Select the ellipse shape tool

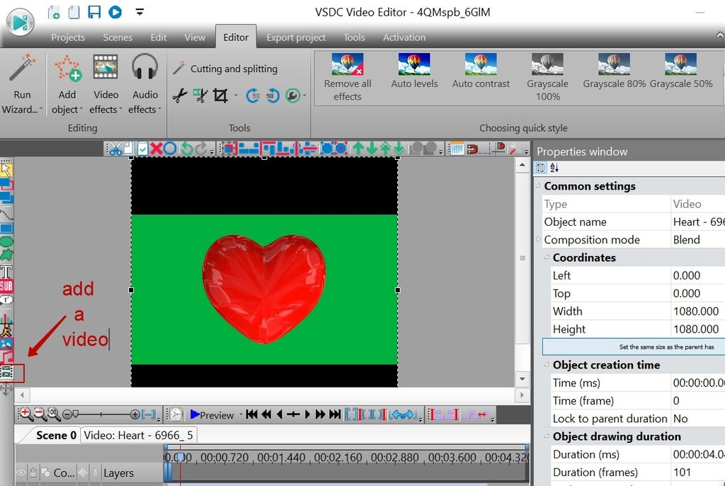[x=6, y=242]
